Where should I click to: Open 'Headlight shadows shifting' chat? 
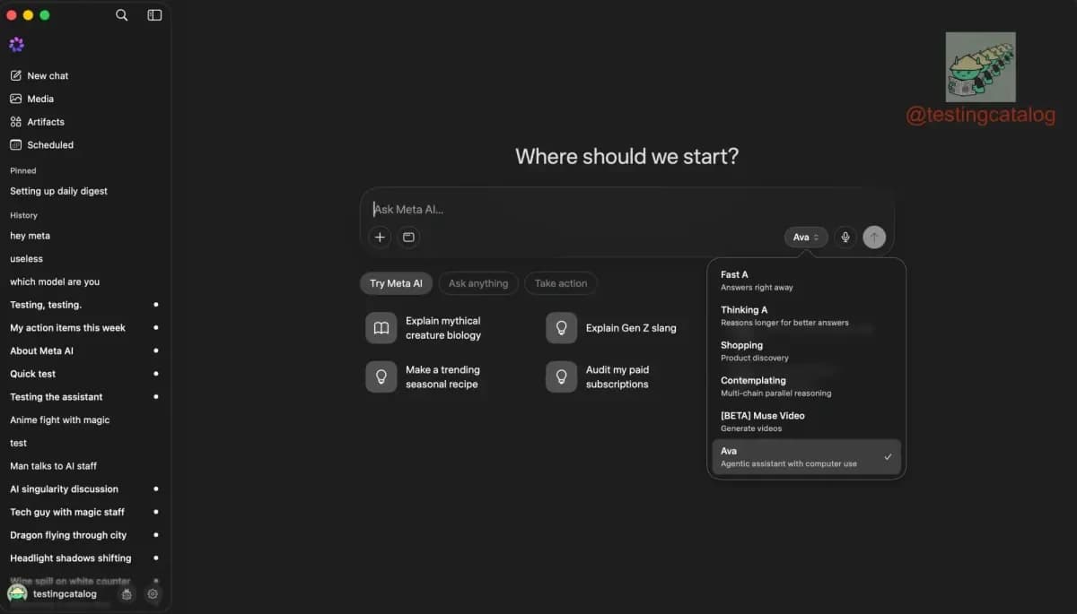71,558
